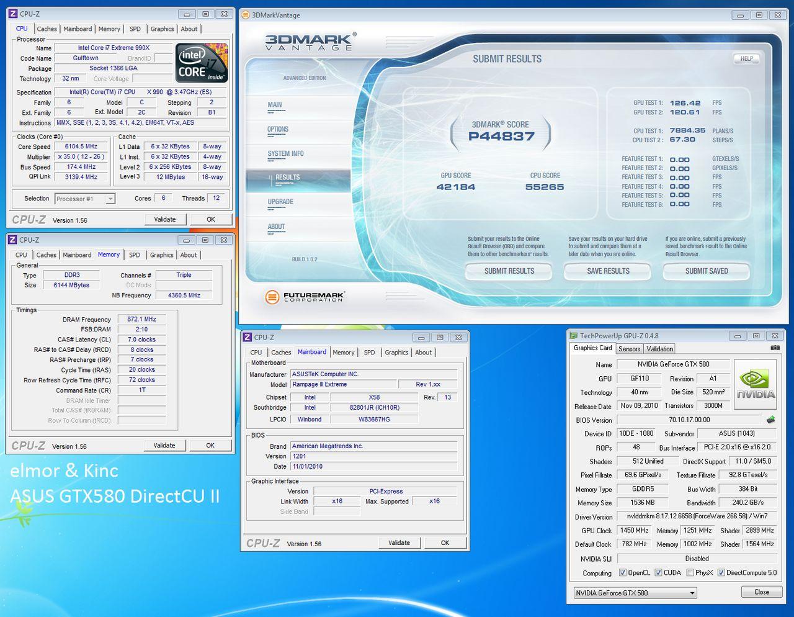
Task: Click OK in CPU-Z CPU window
Action: (211, 219)
